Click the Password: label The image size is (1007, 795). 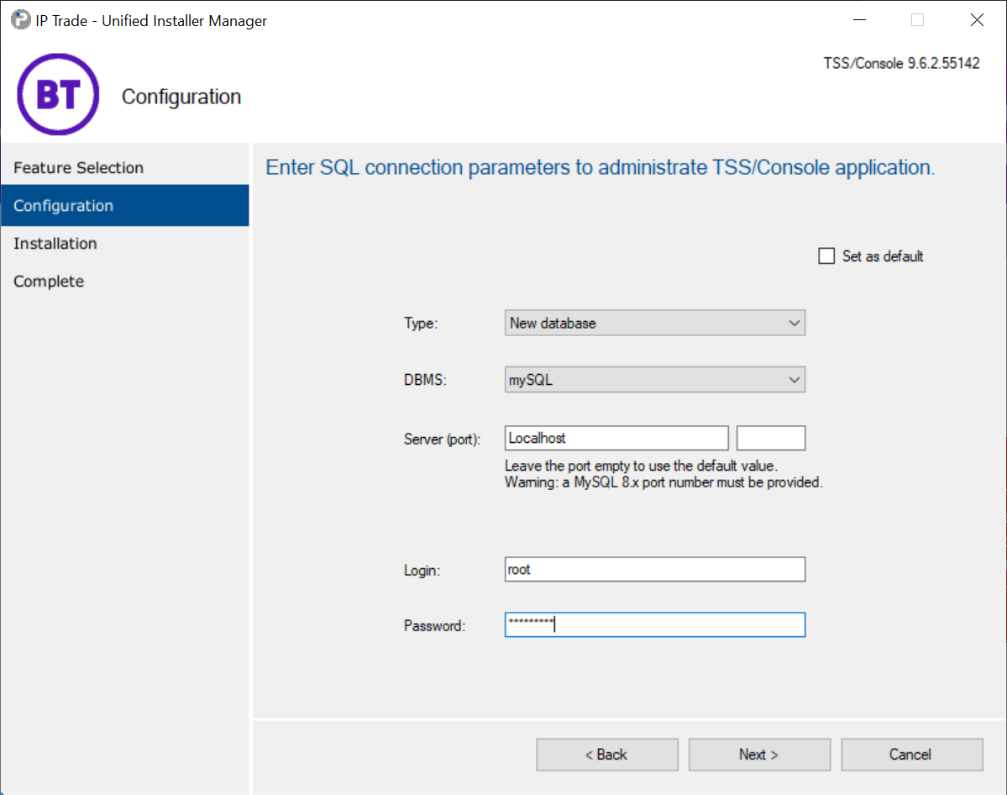point(434,625)
